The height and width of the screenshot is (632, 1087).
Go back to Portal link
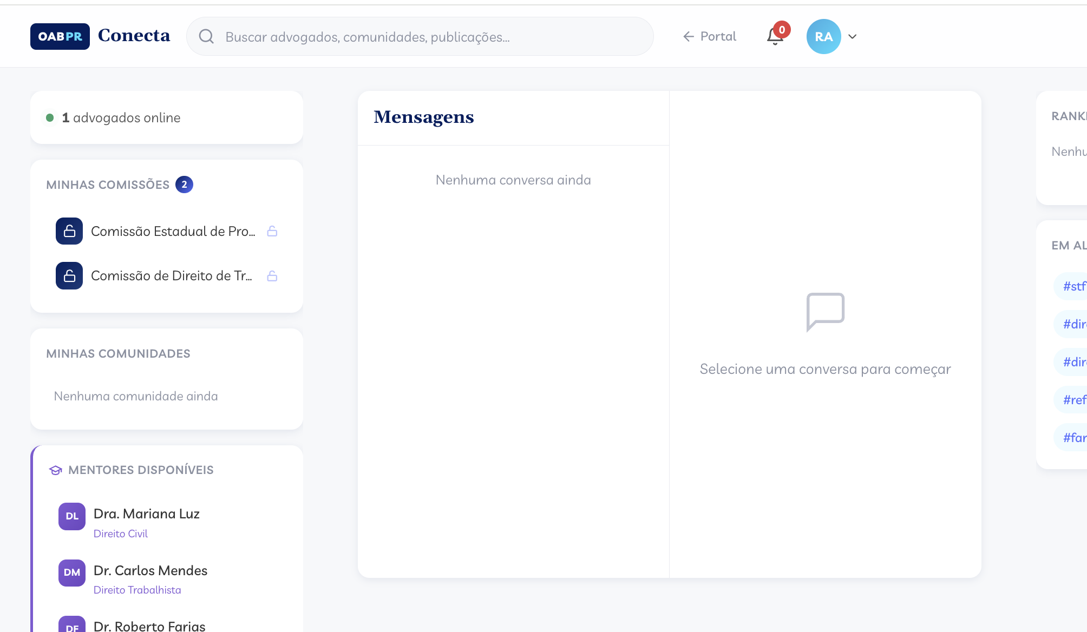[x=710, y=36]
